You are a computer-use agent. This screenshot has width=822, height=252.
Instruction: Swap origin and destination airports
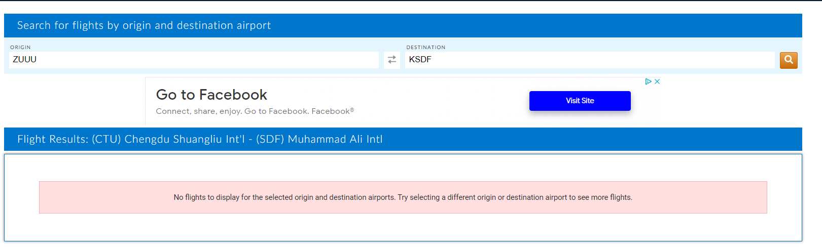(x=392, y=60)
